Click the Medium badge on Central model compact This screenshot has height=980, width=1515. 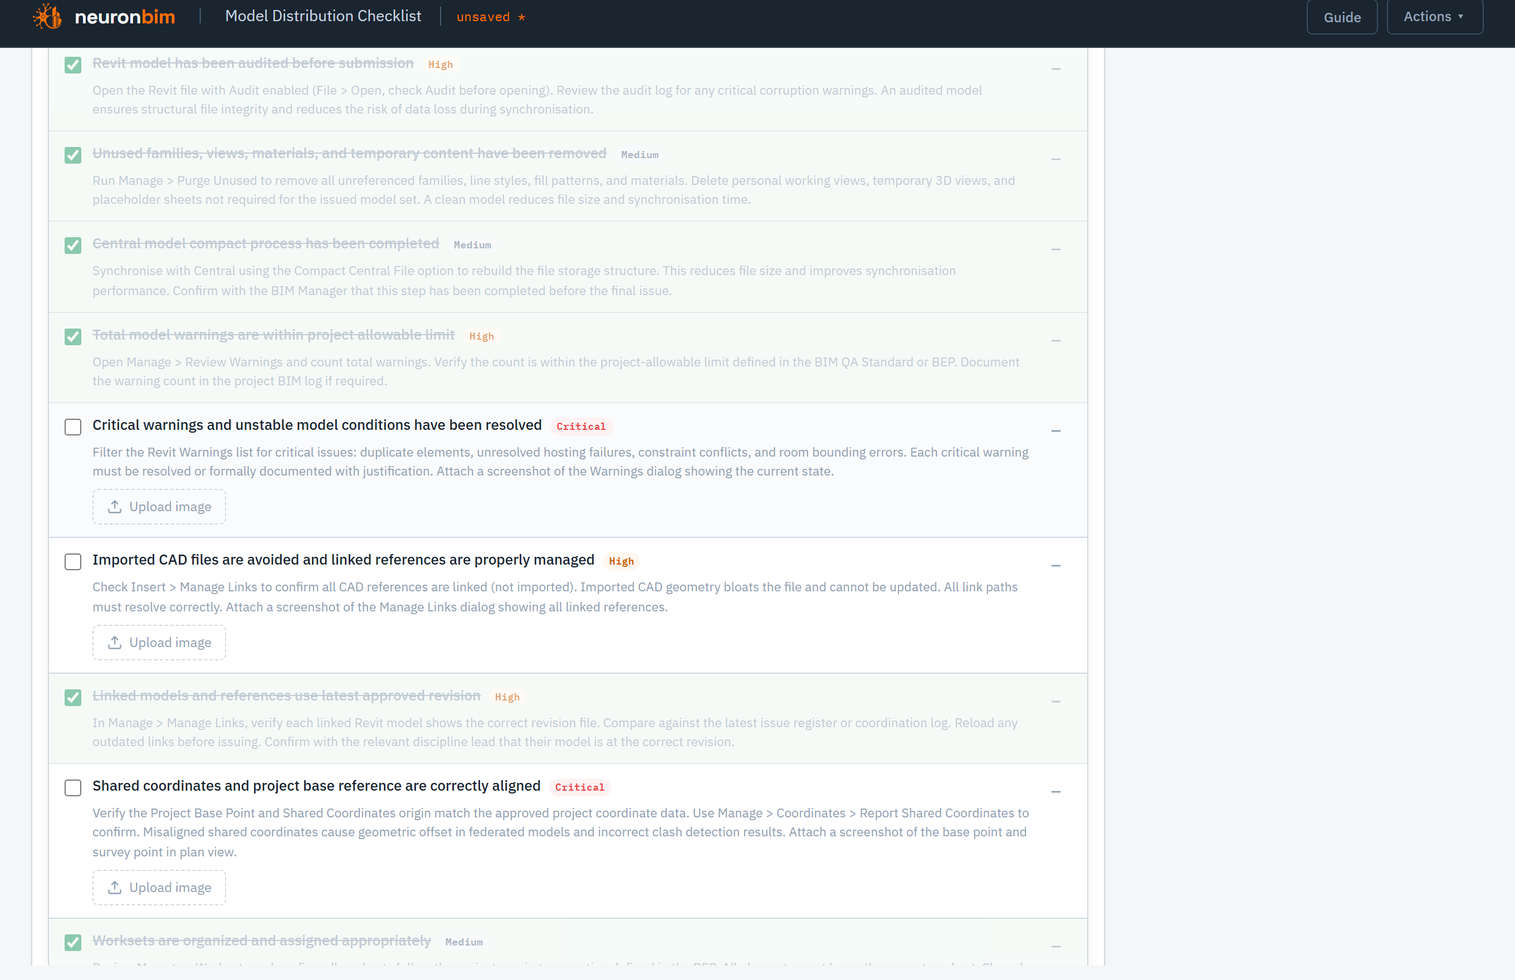pos(472,245)
